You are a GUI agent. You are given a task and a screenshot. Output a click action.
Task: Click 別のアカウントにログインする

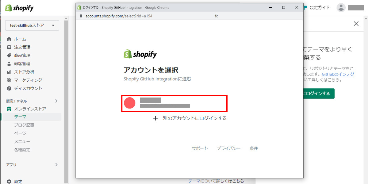pos(195,118)
